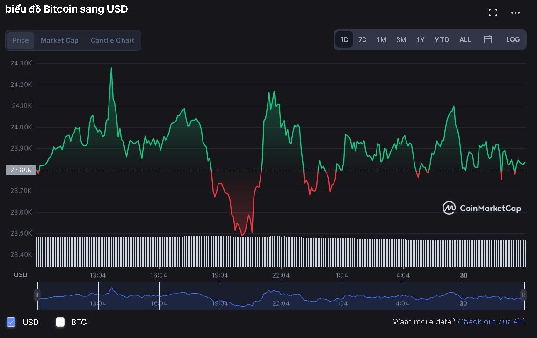Select the Price tab

point(20,40)
